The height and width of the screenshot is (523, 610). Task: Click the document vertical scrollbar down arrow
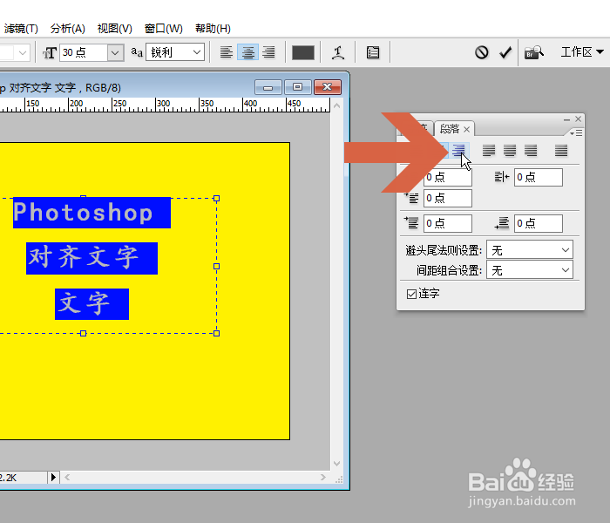[337, 464]
